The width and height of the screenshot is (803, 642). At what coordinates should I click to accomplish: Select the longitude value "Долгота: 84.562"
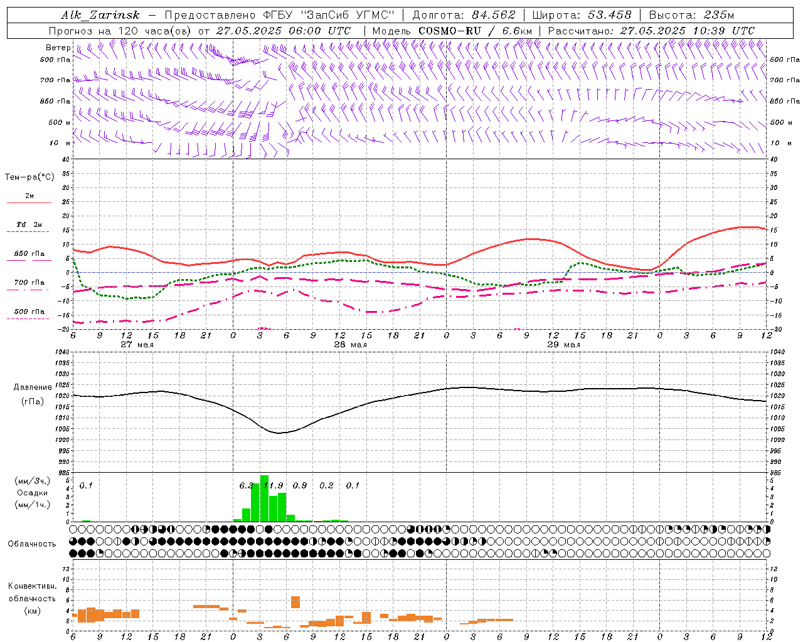tap(464, 15)
